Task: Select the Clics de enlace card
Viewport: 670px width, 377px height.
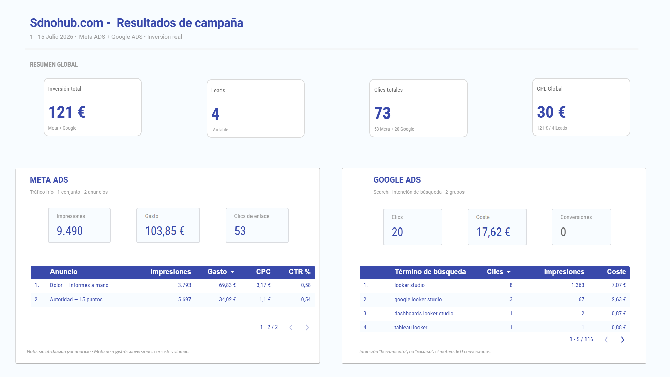Action: [257, 225]
